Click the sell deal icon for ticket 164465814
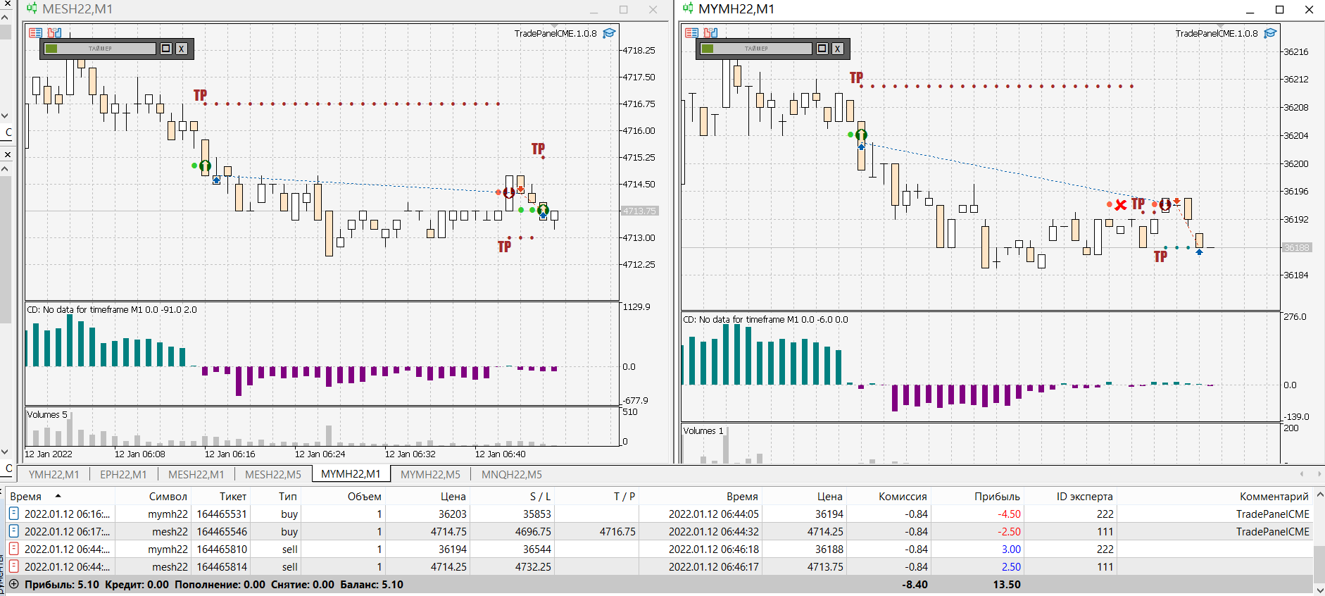 pyautogui.click(x=13, y=566)
